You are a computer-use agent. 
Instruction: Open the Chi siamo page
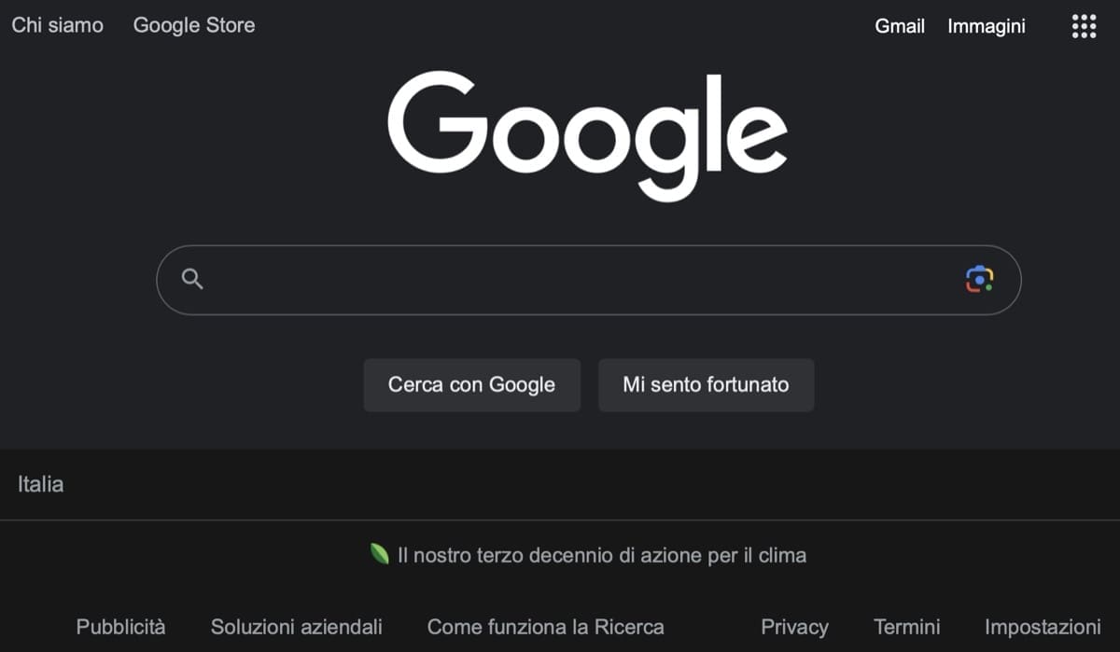57,25
